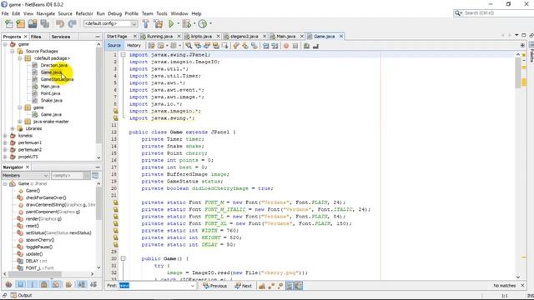
Task: Click the Save All toolbar icon
Action: pyautogui.click(x=45, y=24)
